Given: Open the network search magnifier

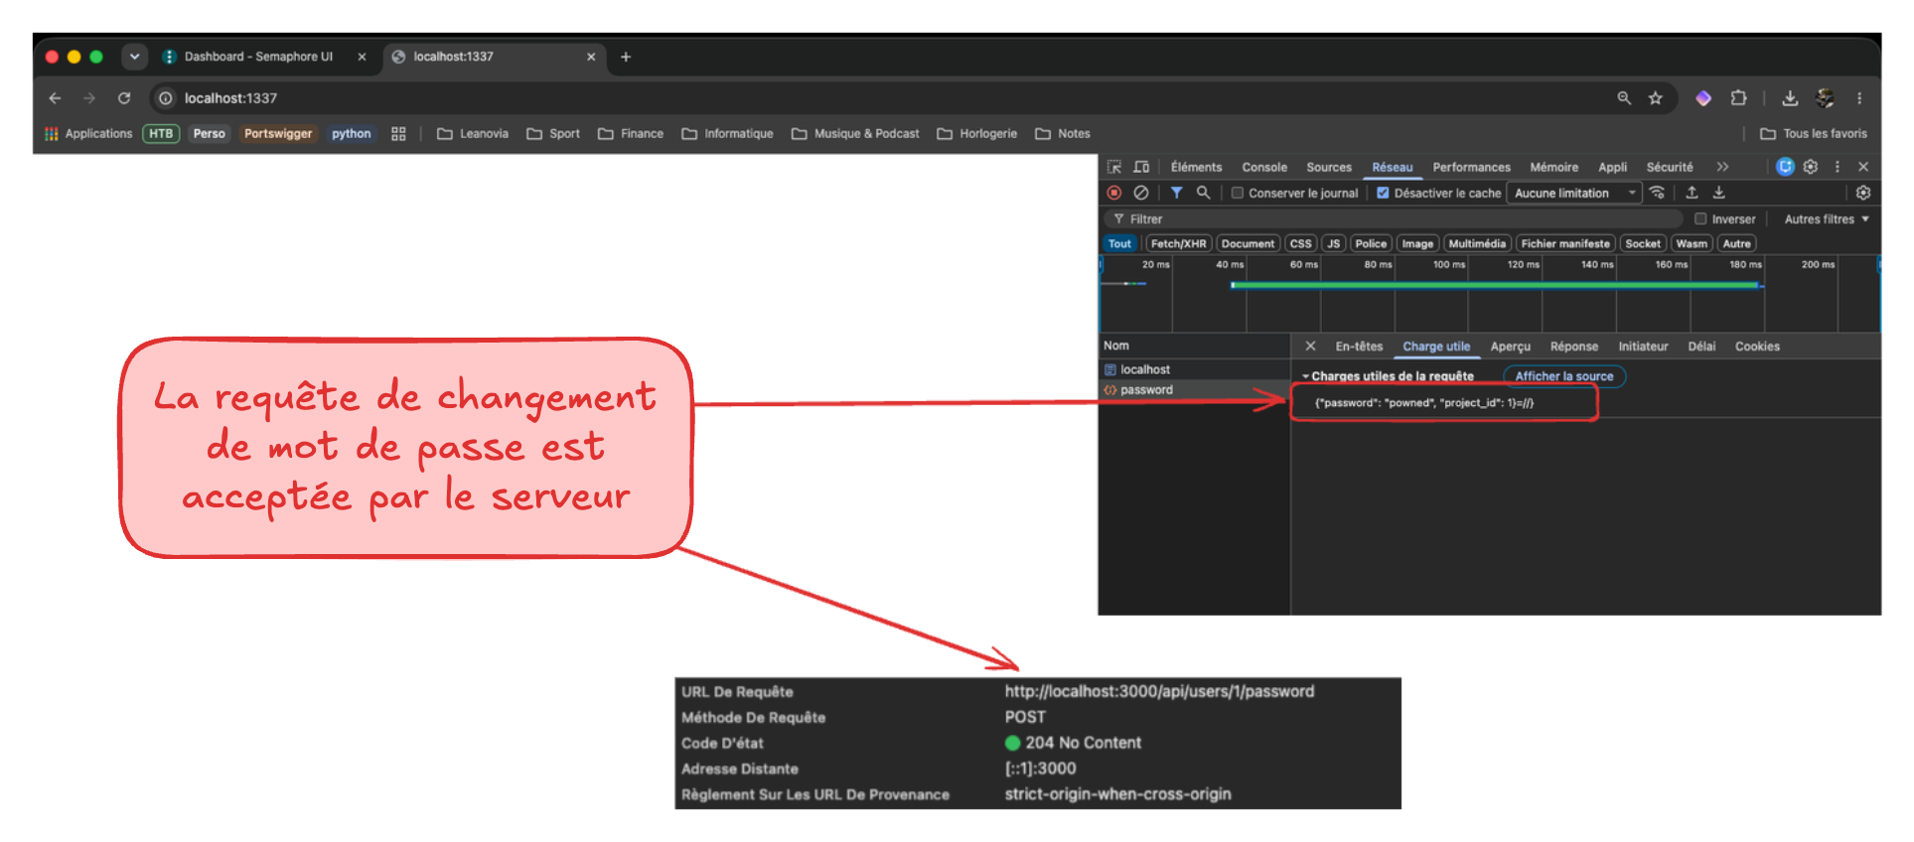Looking at the screenshot, I should [1203, 193].
